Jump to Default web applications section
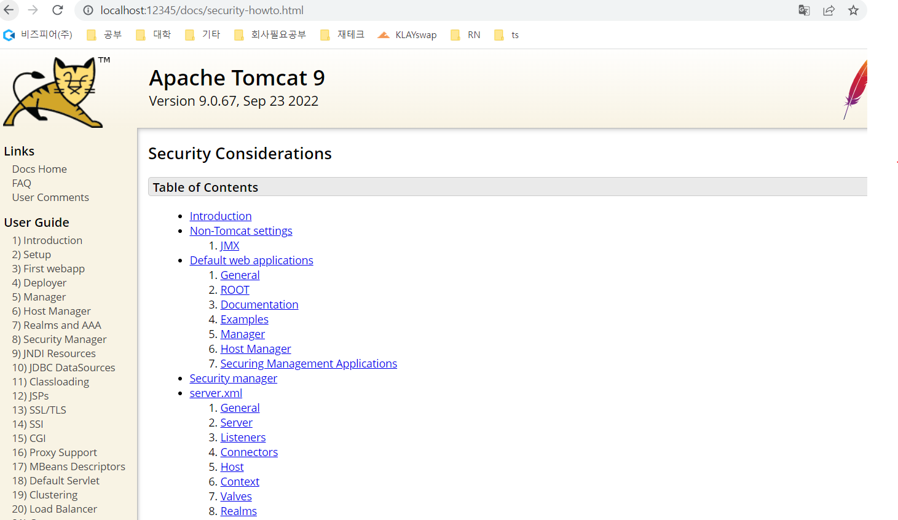Image resolution: width=898 pixels, height=520 pixels. coord(251,261)
